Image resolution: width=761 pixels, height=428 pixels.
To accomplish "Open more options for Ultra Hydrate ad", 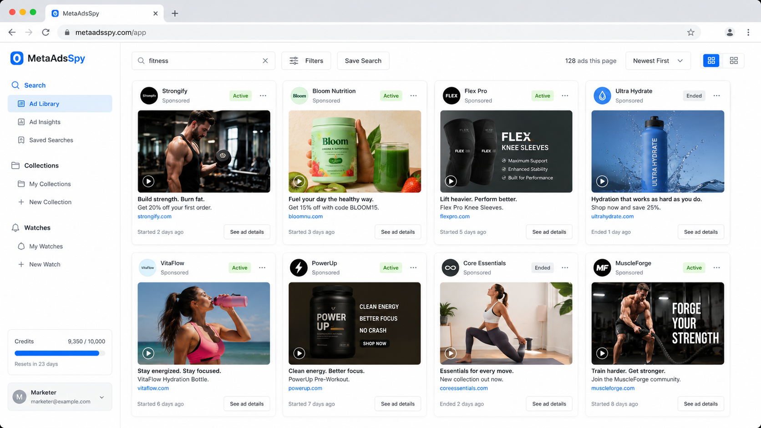I will [x=717, y=96].
